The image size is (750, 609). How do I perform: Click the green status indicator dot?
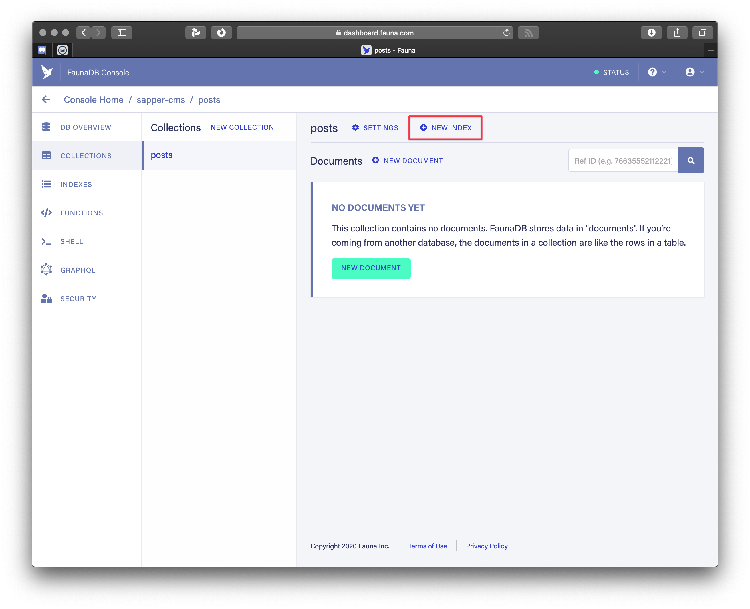point(596,72)
